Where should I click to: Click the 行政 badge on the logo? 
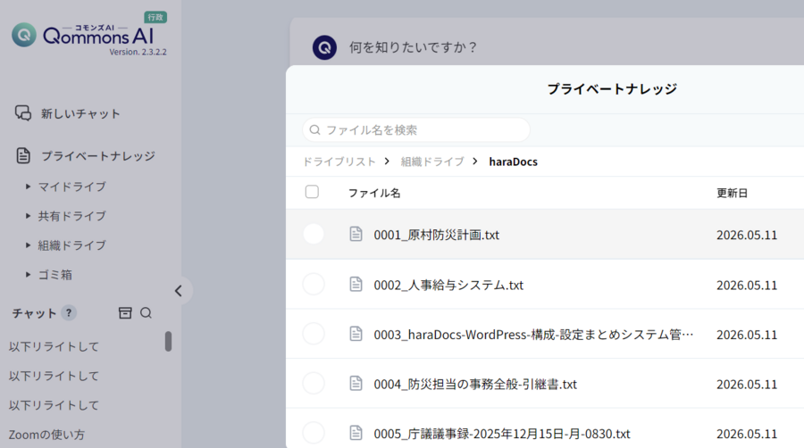(x=155, y=17)
